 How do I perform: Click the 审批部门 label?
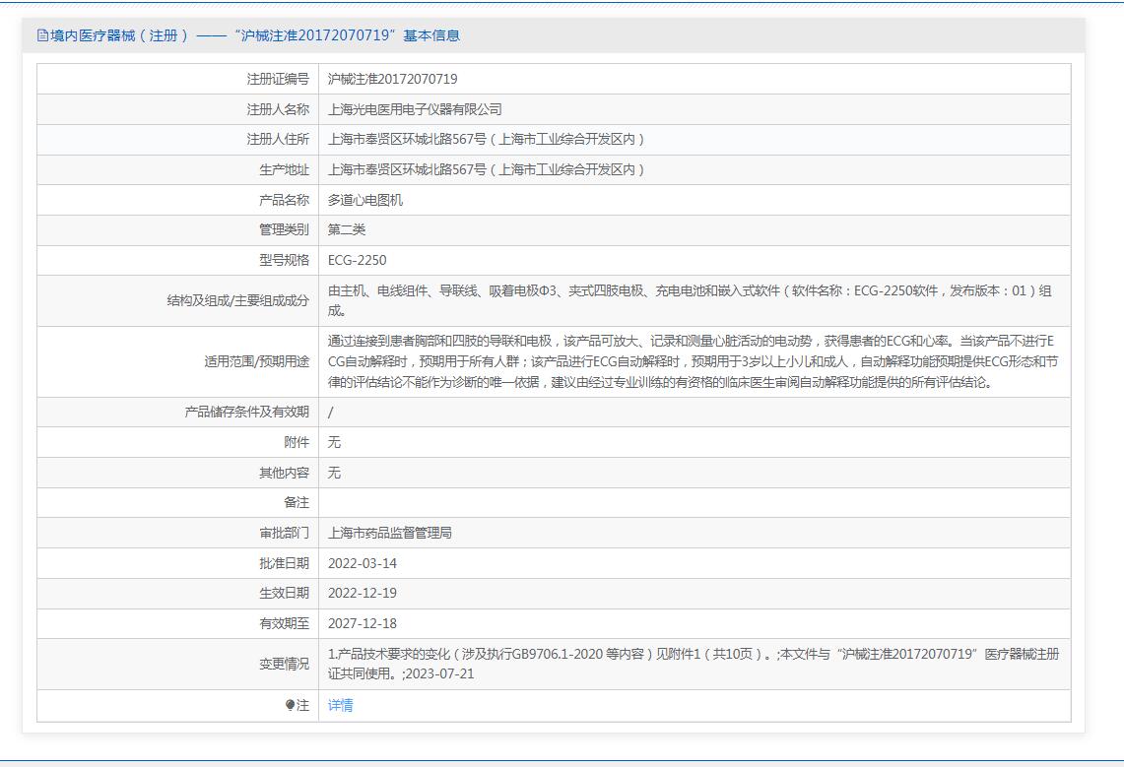(284, 533)
